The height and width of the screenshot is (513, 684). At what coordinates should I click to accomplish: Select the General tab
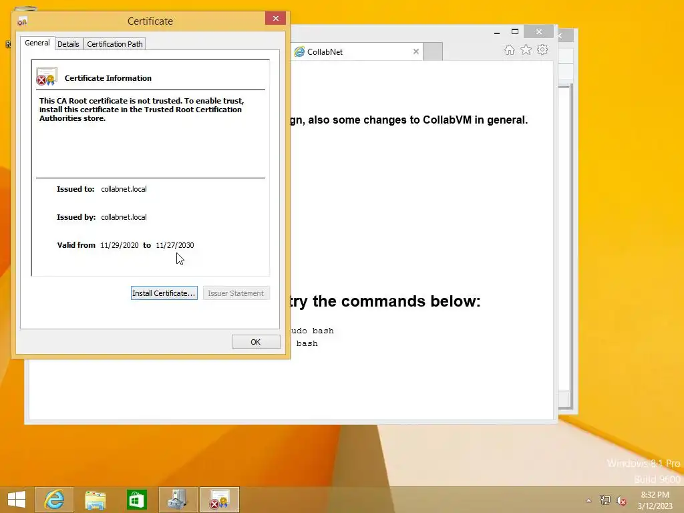tap(37, 43)
